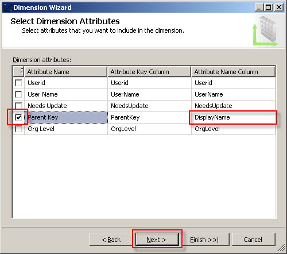Check the Needs Update attribute checkbox
The width and height of the screenshot is (287, 254).
(x=18, y=106)
